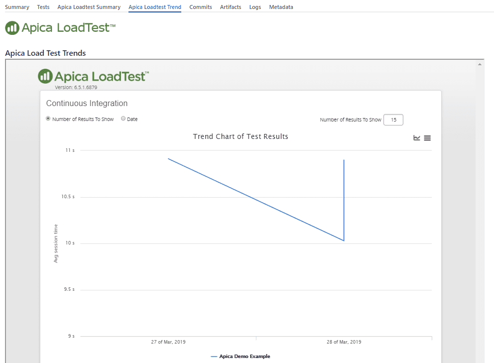The height and width of the screenshot is (363, 494).
Task: Open the chart hamburger menu icon
Action: (x=427, y=138)
